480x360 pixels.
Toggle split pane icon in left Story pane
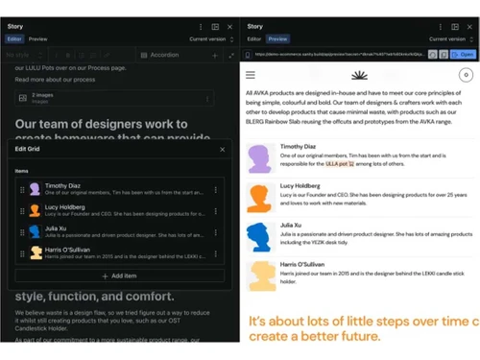click(215, 27)
